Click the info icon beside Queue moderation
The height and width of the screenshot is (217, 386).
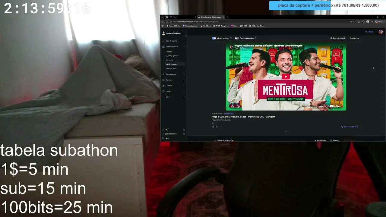click(255, 38)
